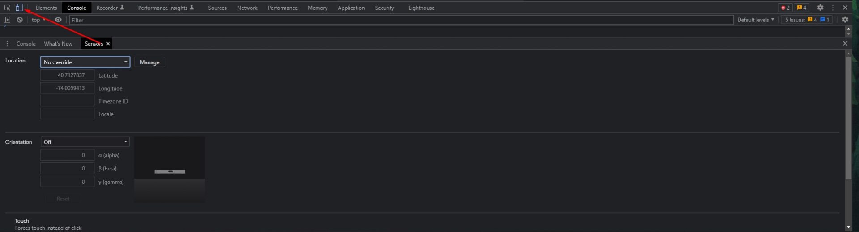Open the red errors counter badge

785,8
